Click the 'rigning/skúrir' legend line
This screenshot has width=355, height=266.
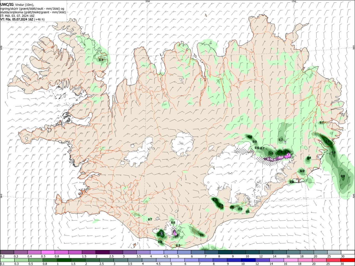(x=32, y=9)
